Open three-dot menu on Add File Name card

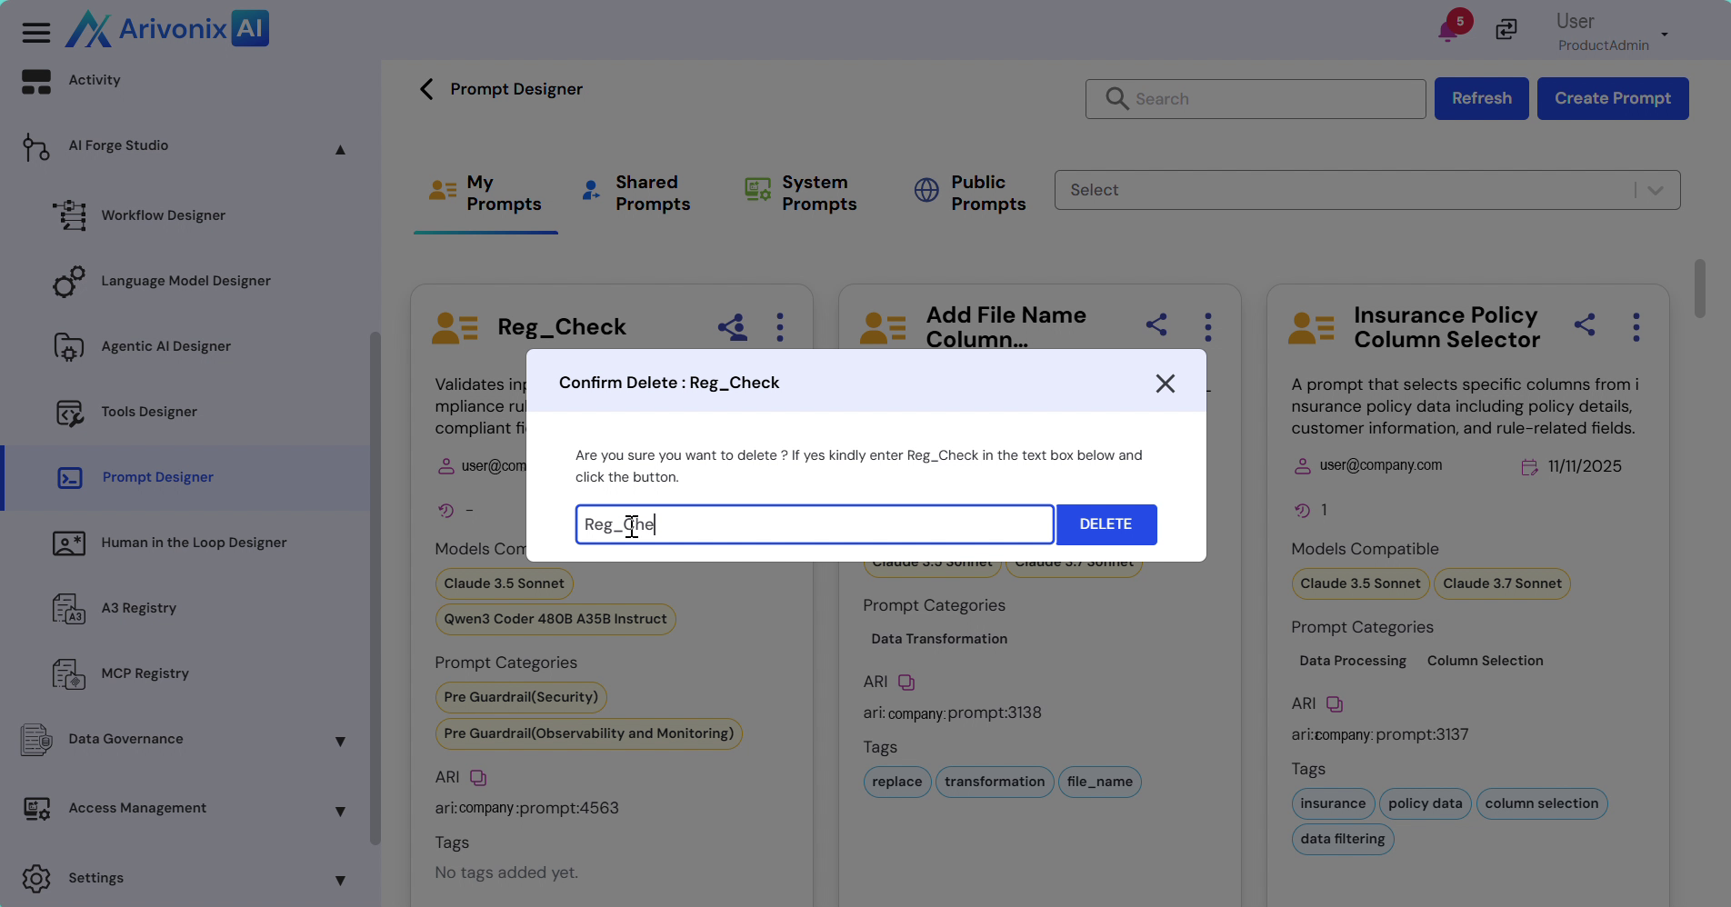click(x=1207, y=326)
